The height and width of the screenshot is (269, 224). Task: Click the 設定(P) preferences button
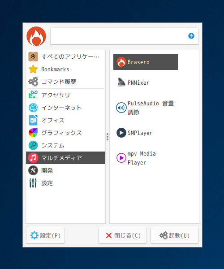[x=45, y=235]
